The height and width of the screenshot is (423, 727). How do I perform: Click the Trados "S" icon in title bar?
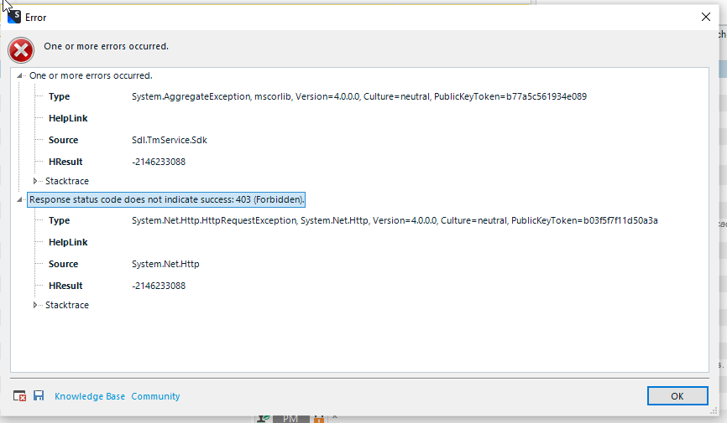tap(13, 17)
